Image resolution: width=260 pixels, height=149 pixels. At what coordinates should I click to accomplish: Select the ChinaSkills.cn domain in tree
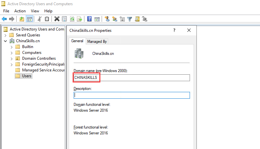28,41
